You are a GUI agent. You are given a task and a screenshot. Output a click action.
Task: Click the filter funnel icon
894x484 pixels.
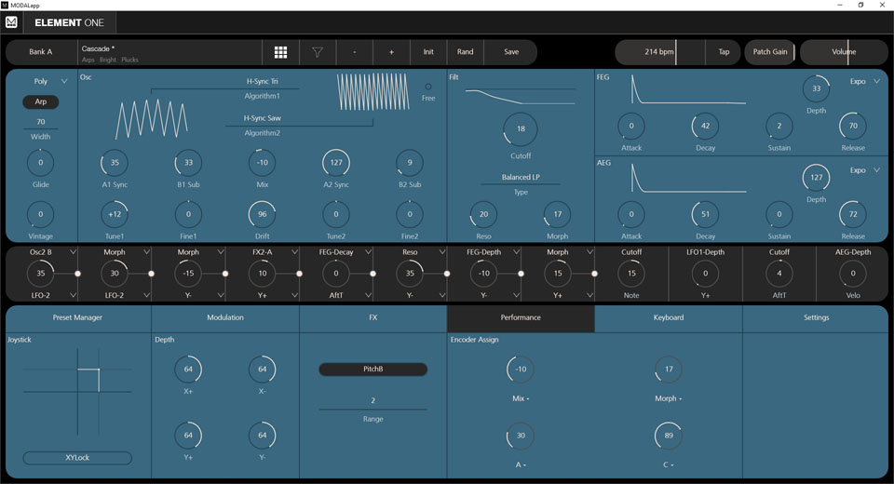click(x=318, y=52)
